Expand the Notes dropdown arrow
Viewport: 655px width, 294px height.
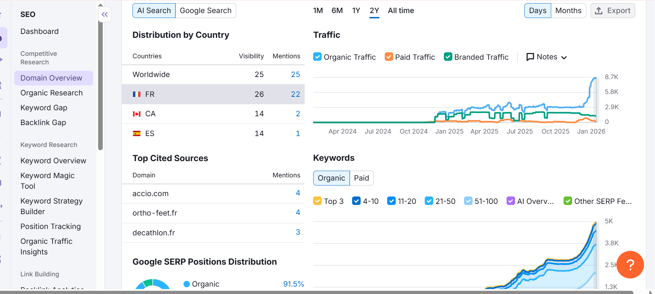564,58
